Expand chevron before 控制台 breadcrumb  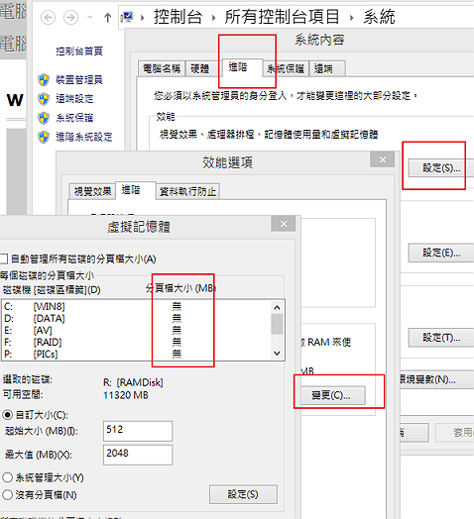point(143,18)
